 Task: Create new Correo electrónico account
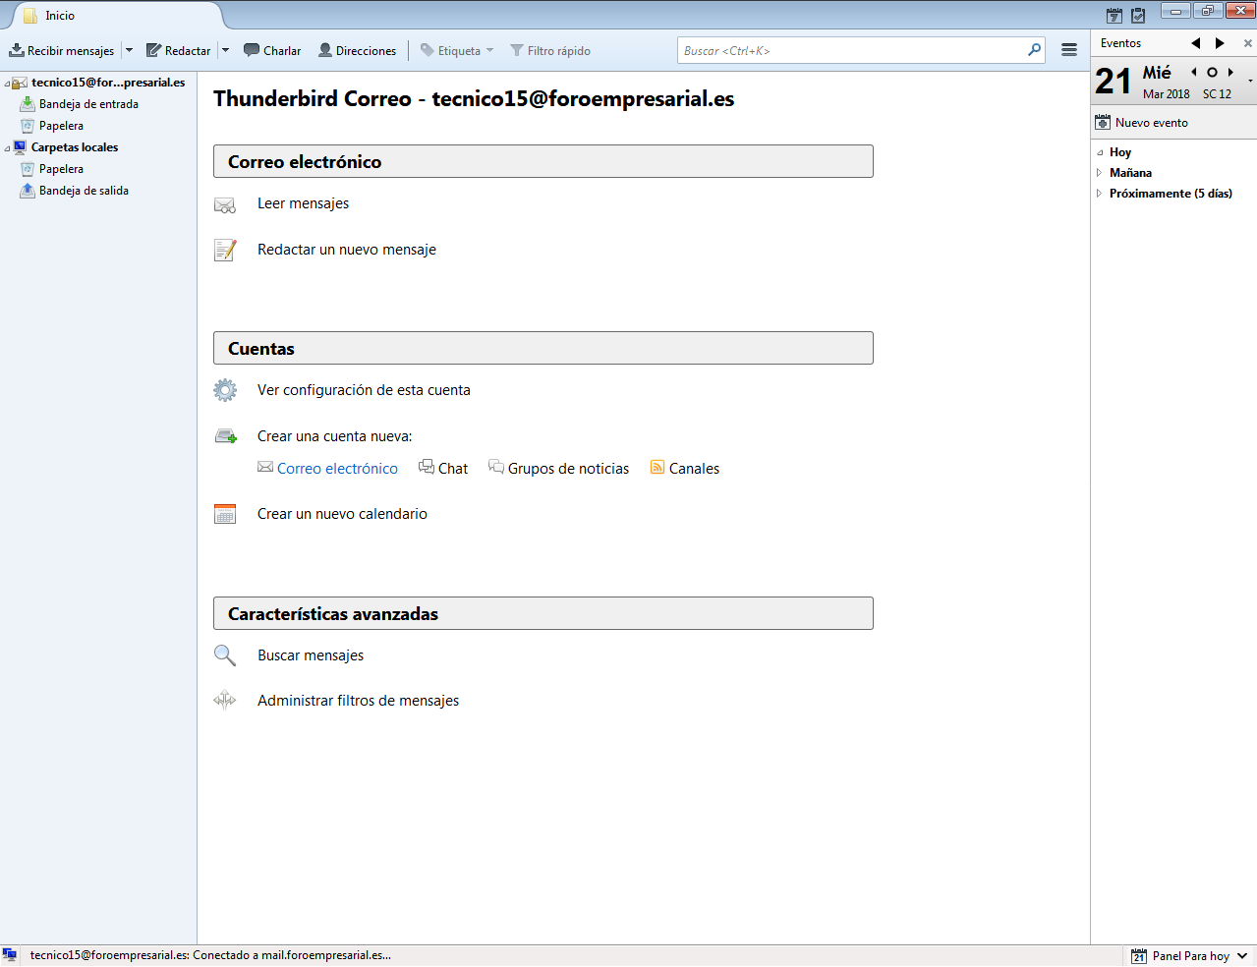pyautogui.click(x=337, y=469)
